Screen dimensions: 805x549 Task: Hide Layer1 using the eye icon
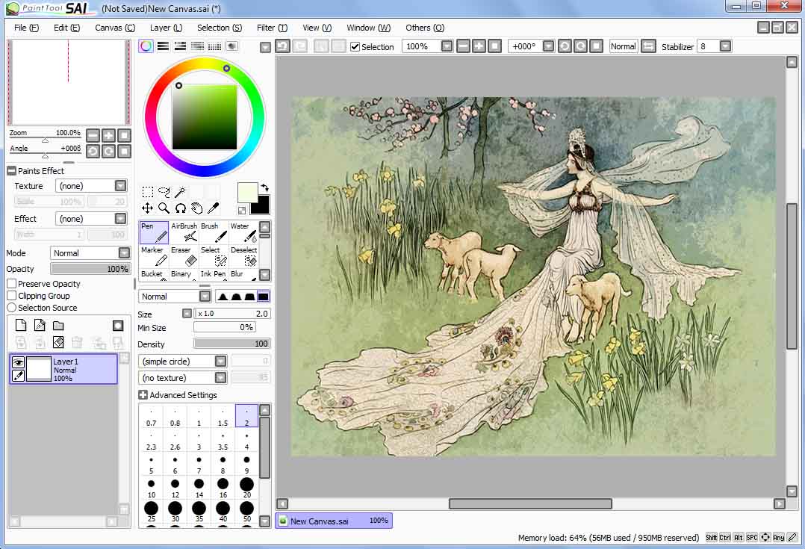[19, 362]
